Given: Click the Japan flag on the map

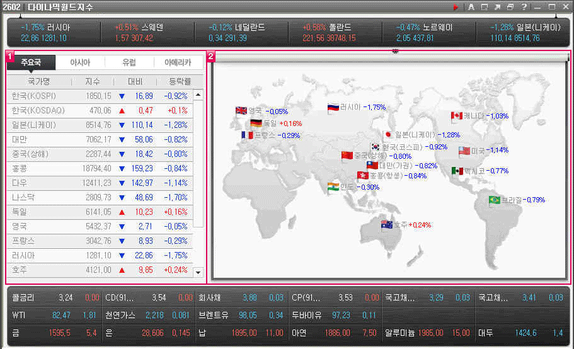Looking at the screenshot, I should click(388, 135).
